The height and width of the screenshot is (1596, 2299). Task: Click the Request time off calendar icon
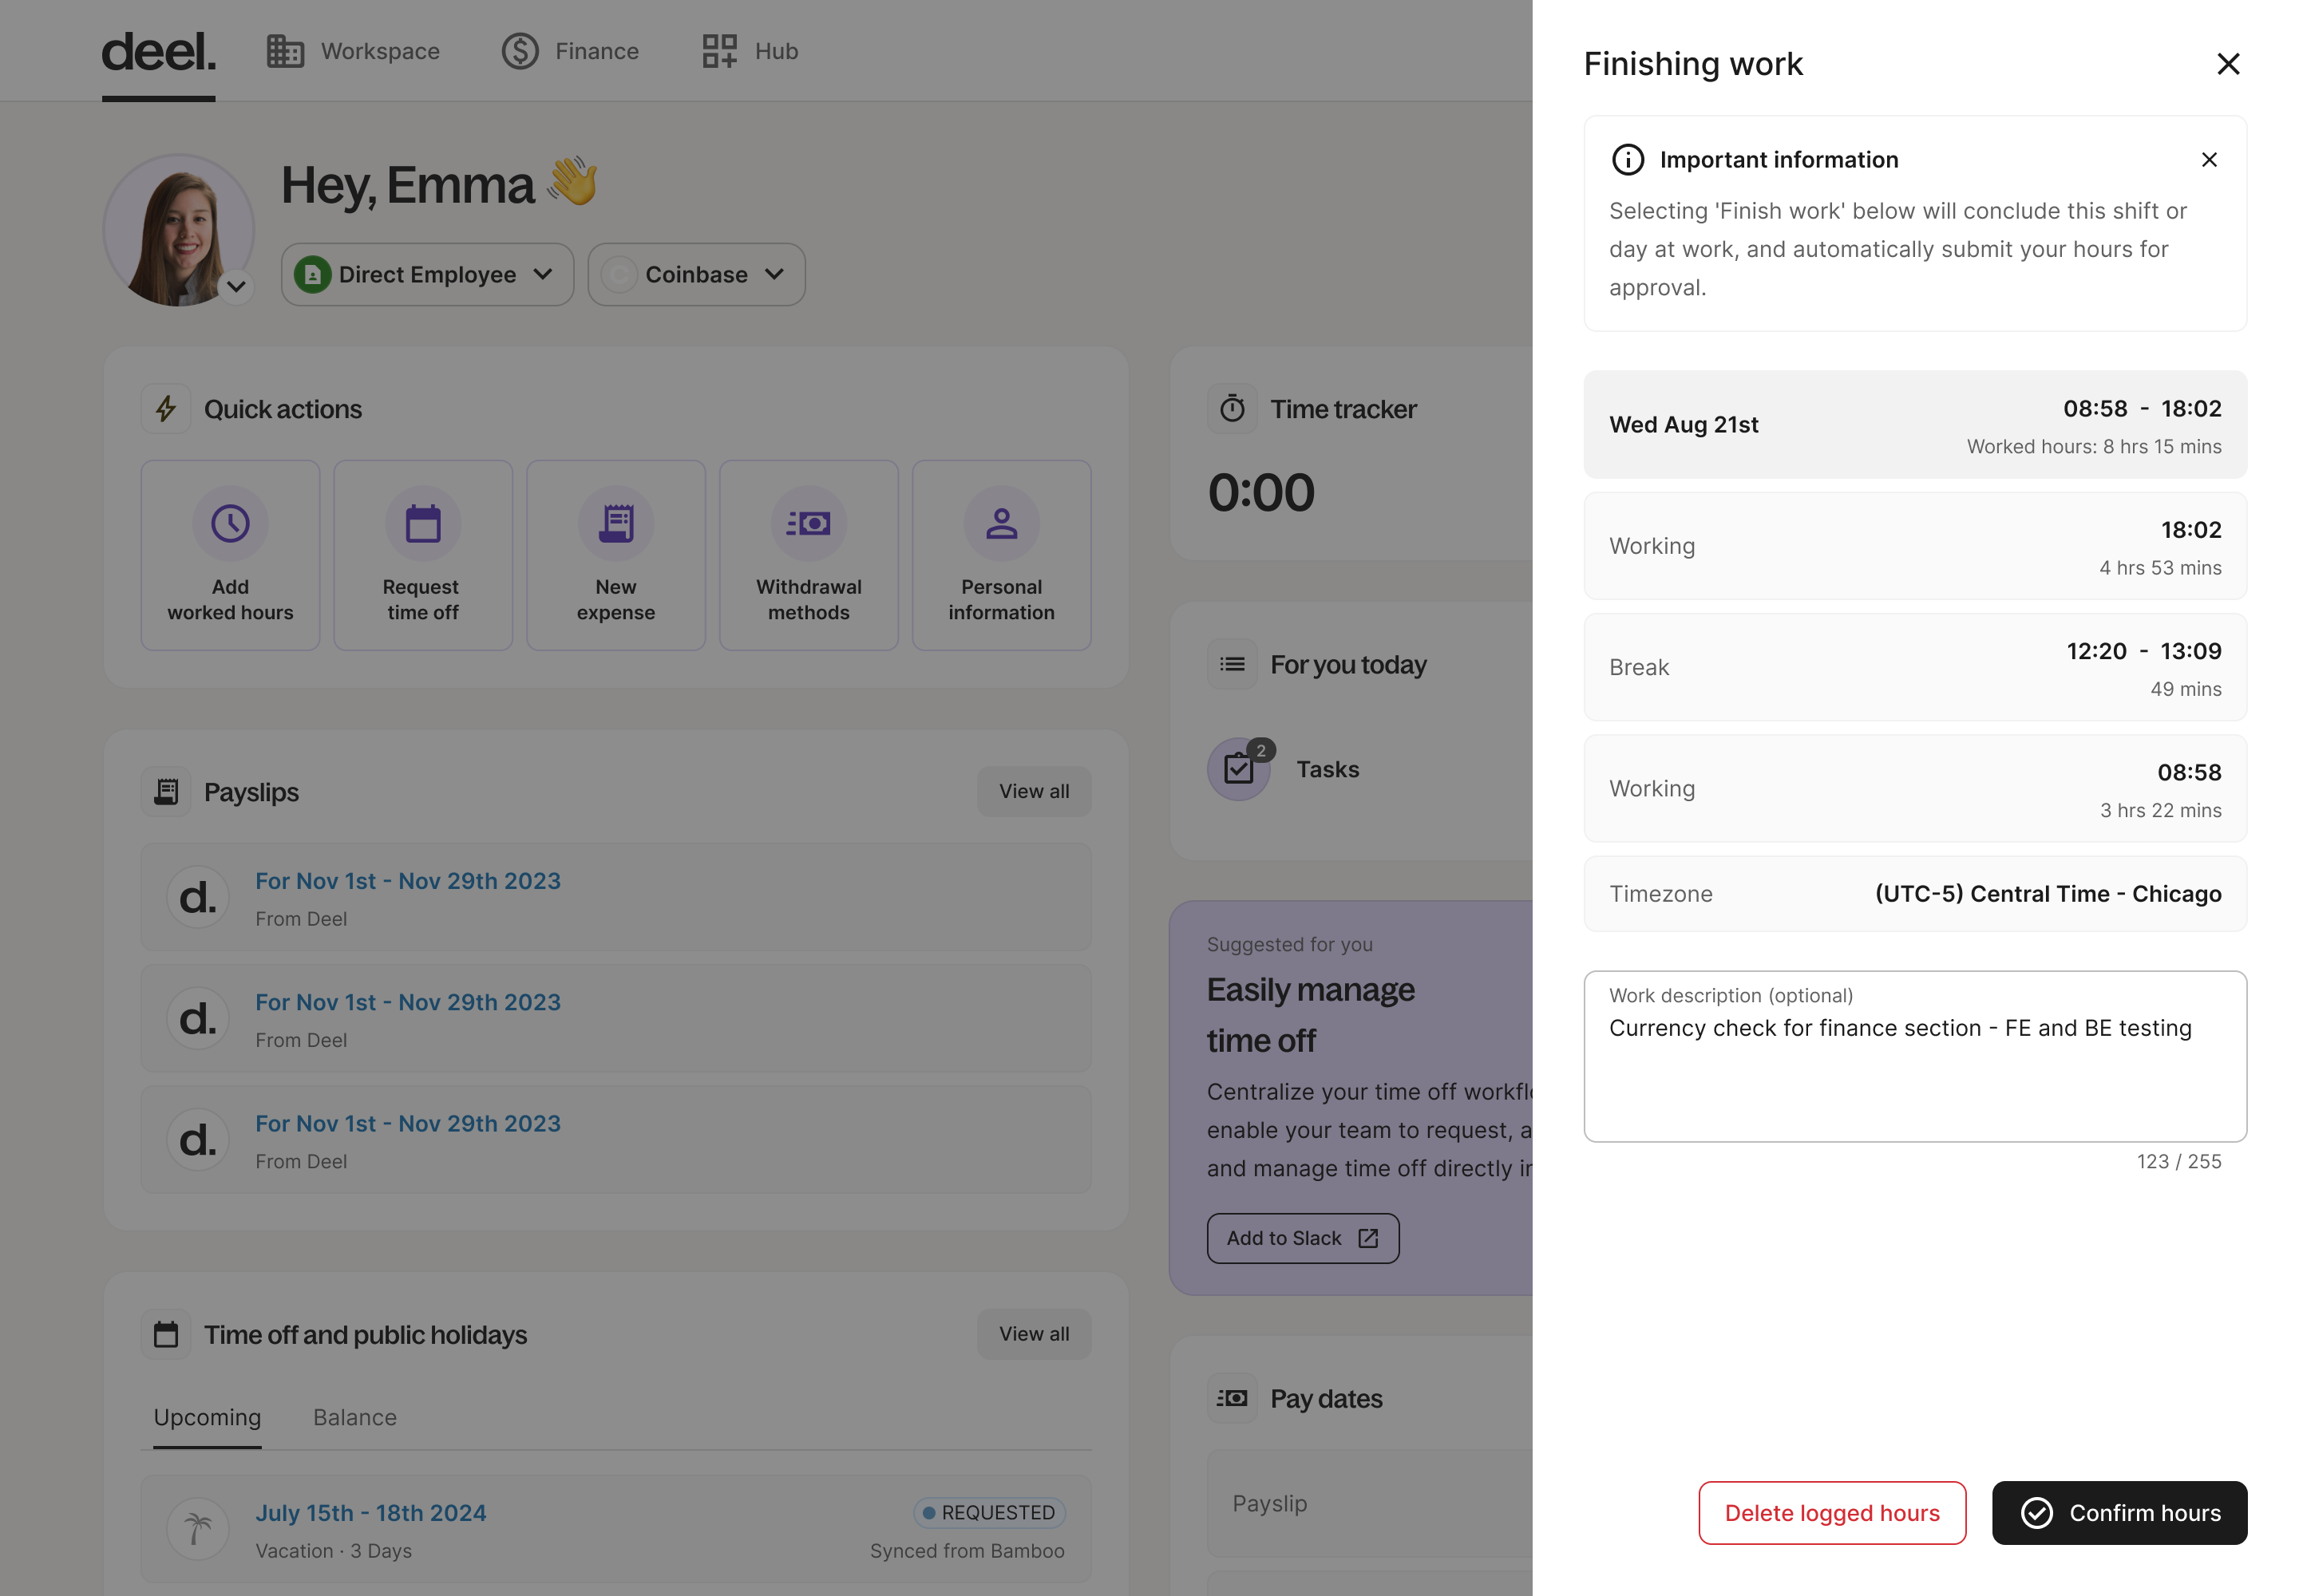point(423,523)
